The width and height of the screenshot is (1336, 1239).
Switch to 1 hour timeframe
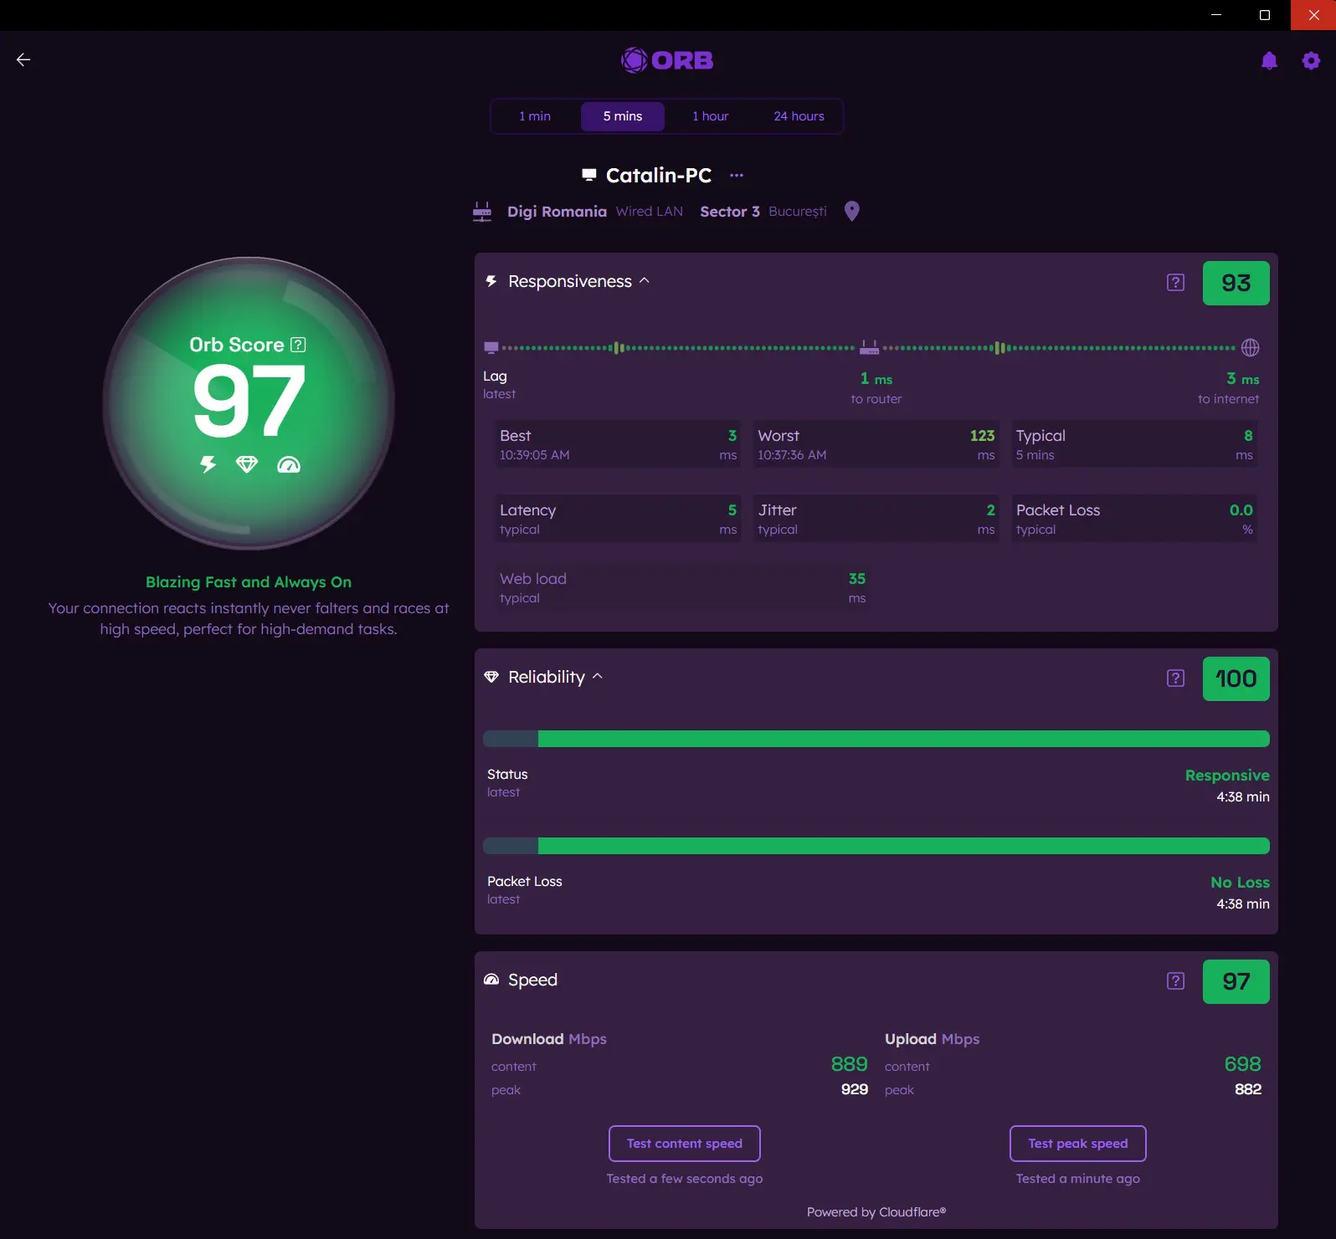point(711,116)
